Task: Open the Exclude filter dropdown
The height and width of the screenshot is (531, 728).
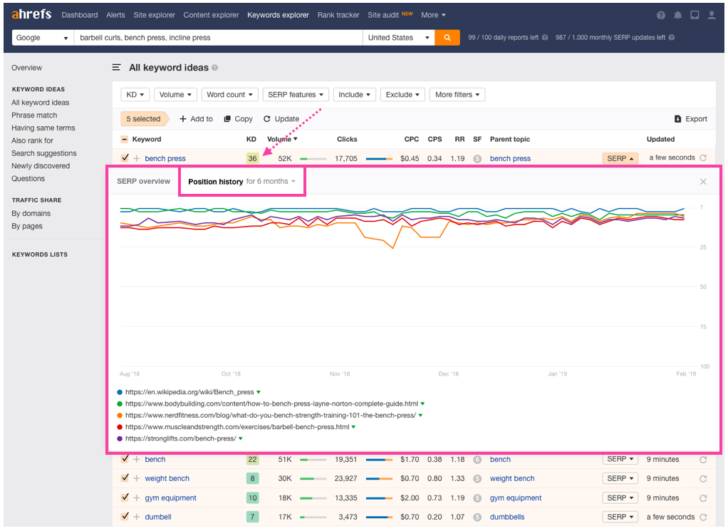Action: click(402, 95)
